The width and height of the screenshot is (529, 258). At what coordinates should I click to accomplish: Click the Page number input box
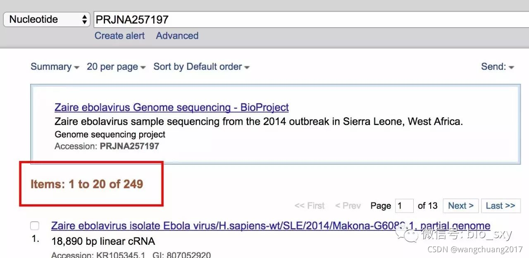(x=404, y=206)
